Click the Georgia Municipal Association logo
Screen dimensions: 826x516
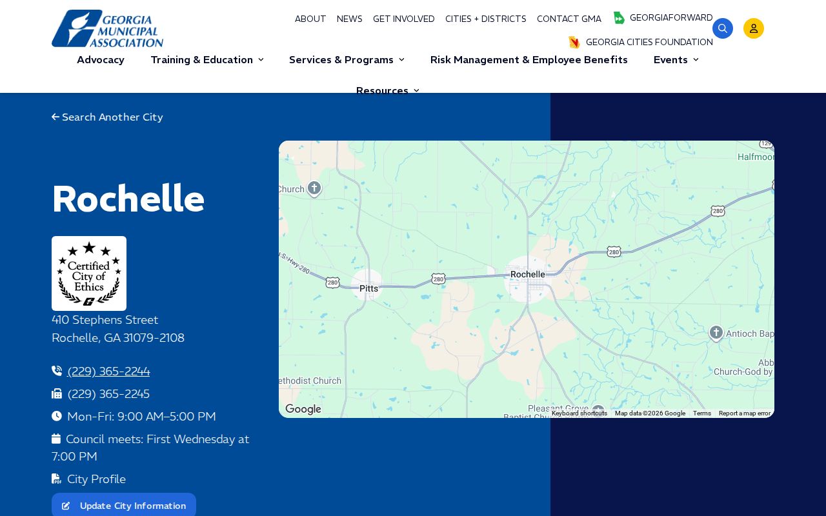(x=108, y=28)
